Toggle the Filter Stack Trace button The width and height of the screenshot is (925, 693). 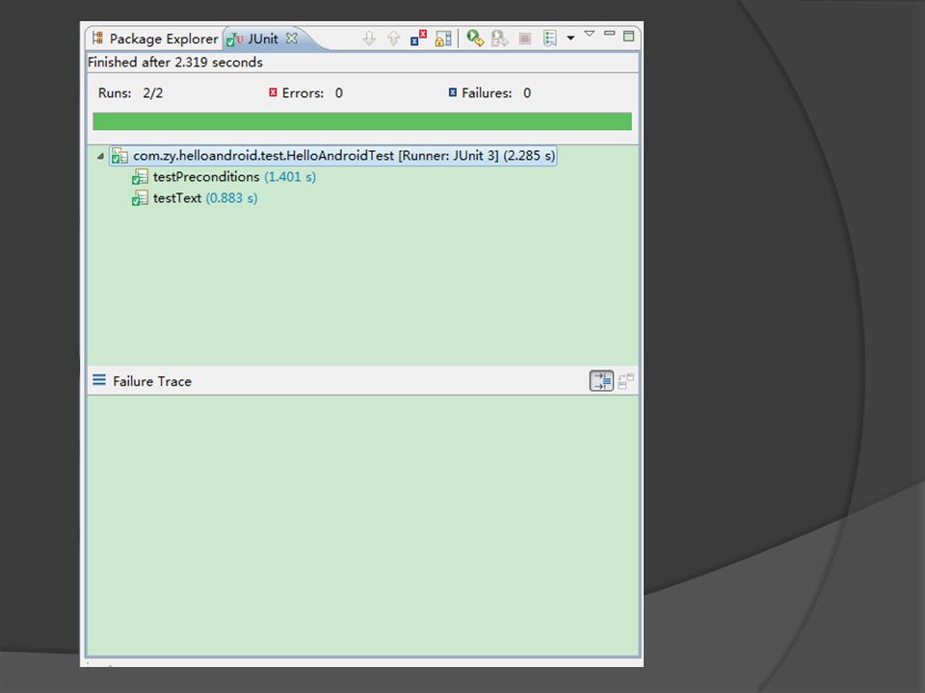pos(601,381)
